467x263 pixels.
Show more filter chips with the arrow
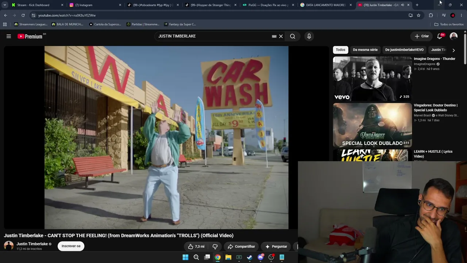point(454,50)
